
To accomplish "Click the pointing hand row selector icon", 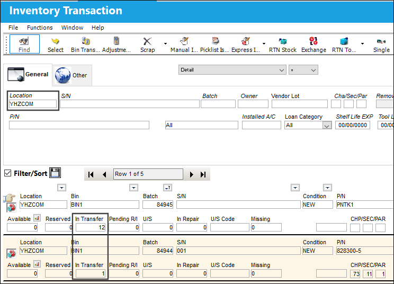I will coord(10,198).
